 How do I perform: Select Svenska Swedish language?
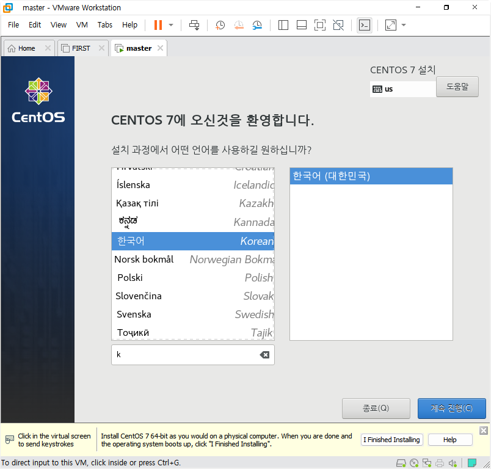point(193,314)
